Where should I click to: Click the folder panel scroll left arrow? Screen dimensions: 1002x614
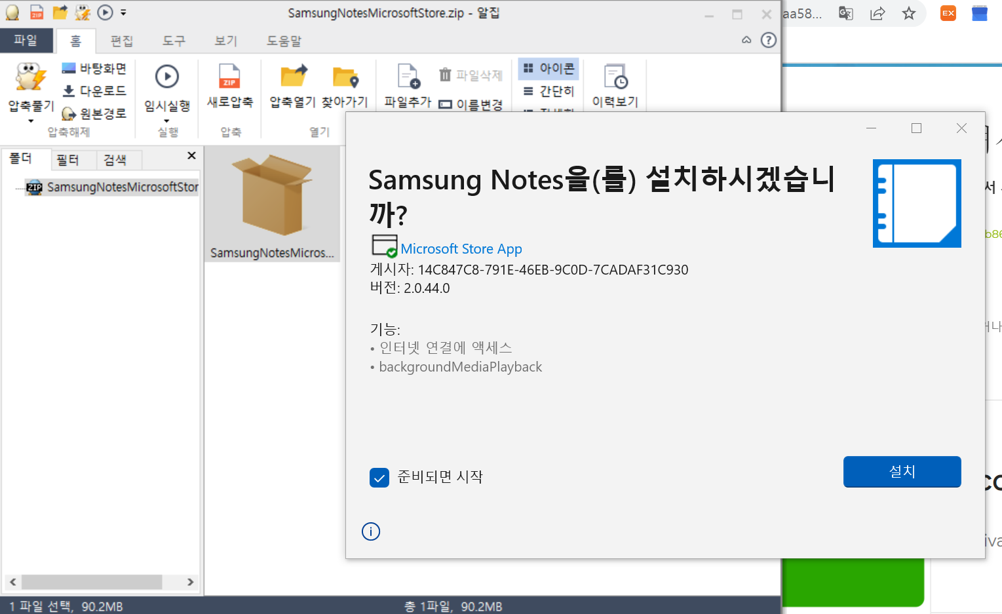pyautogui.click(x=12, y=582)
